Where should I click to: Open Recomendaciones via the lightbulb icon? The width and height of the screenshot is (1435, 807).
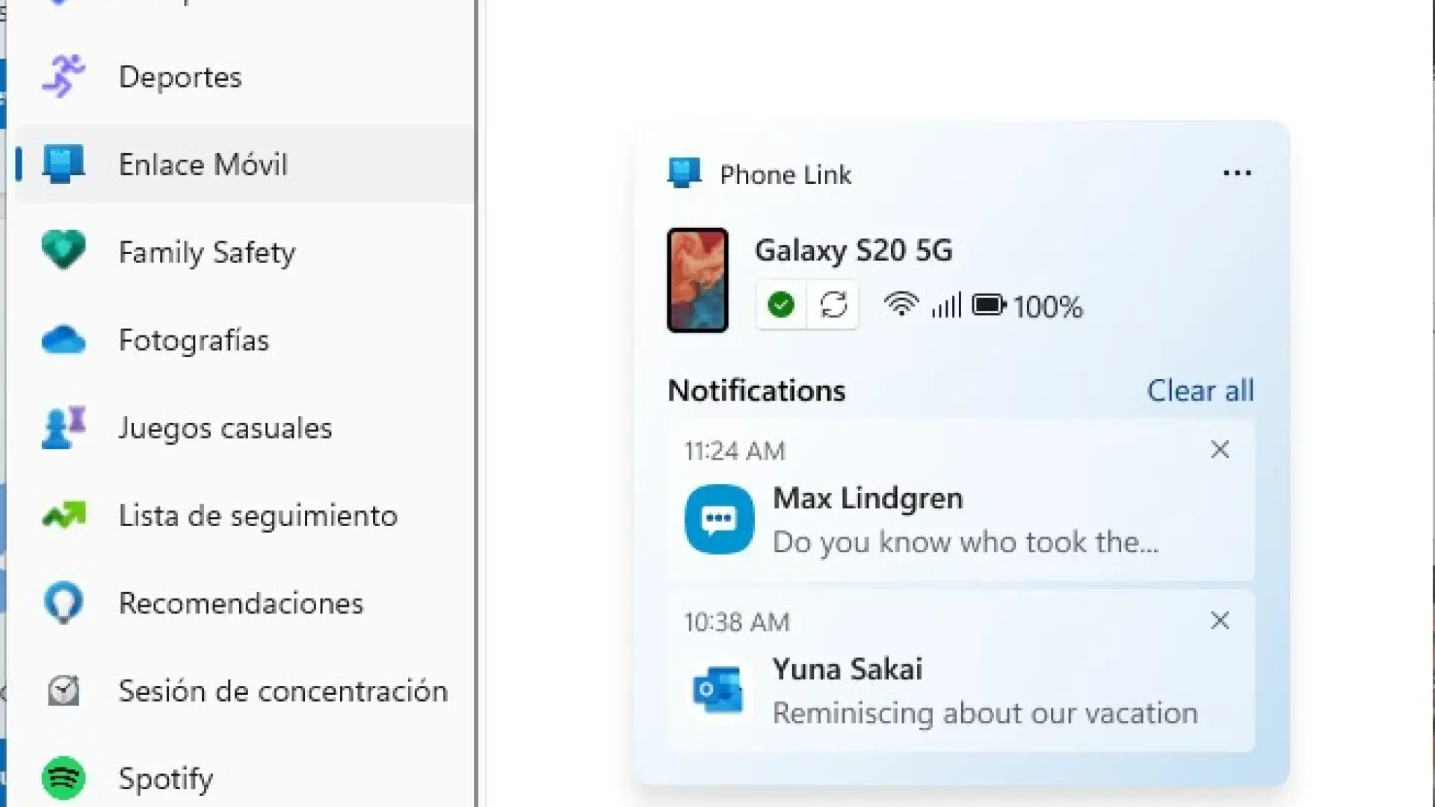(64, 602)
